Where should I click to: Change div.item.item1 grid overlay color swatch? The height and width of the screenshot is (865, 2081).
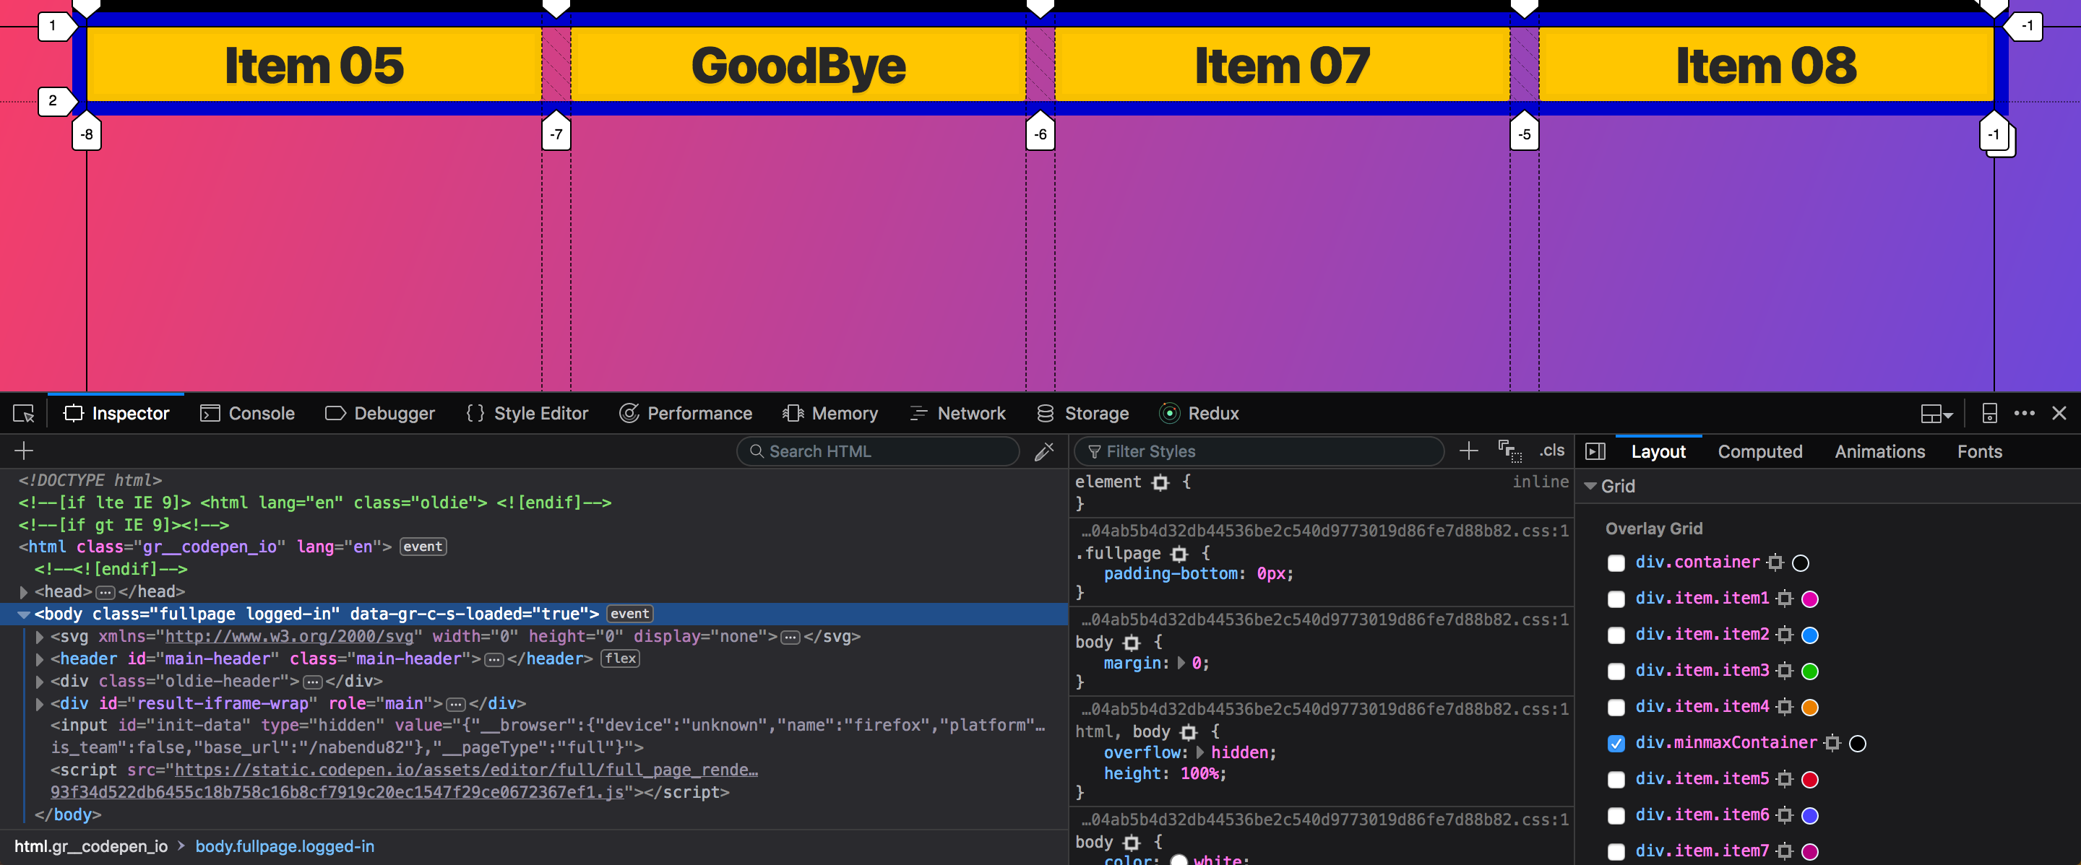tap(1809, 599)
